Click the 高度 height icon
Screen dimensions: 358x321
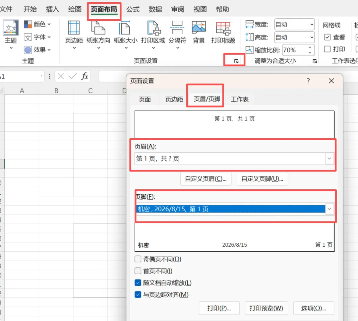(249, 37)
